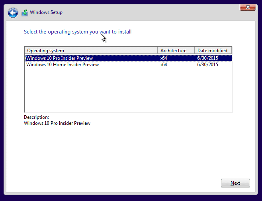
Task: Select Windows 10 Pro Insider Preview row
Action: click(x=129, y=58)
